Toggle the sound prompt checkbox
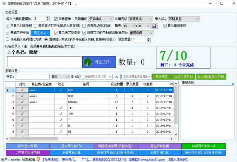237x162 pixels. (56, 19)
